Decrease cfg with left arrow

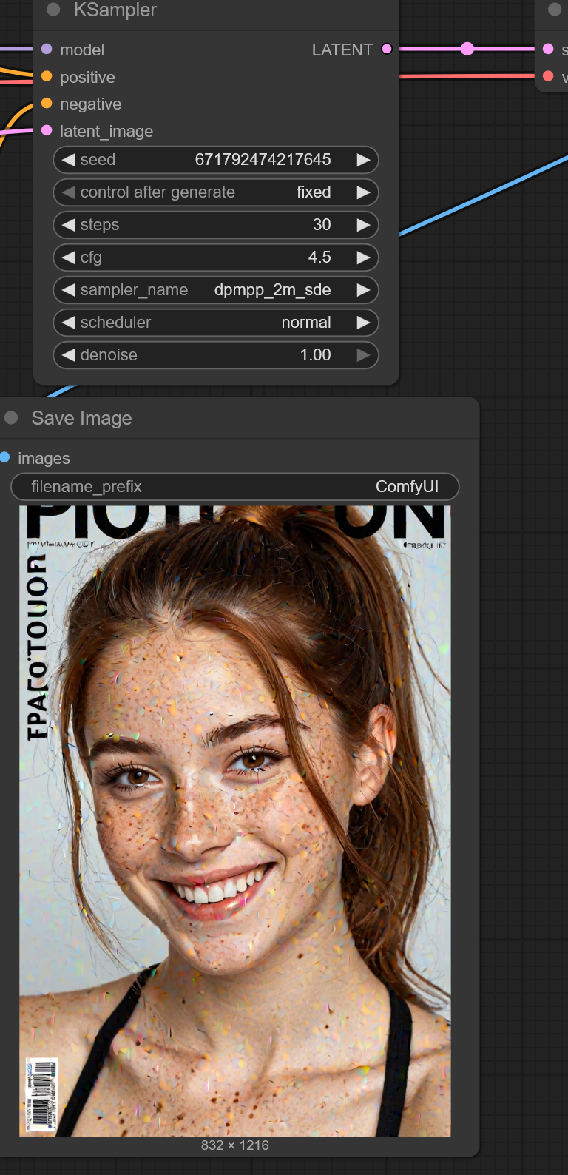coord(69,257)
